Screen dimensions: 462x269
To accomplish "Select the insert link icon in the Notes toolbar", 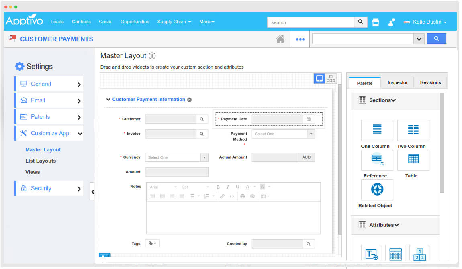I will pos(222,196).
